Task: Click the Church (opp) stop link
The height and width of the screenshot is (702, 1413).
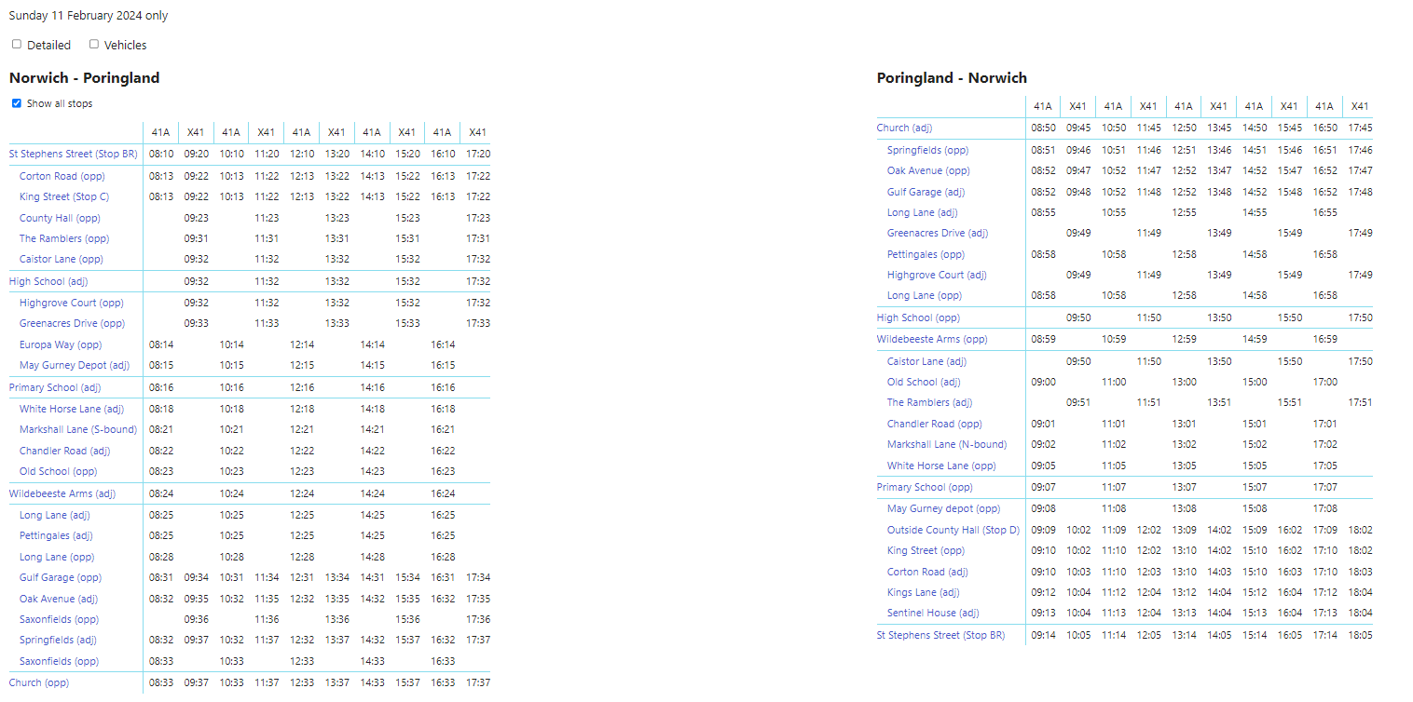Action: (x=39, y=682)
